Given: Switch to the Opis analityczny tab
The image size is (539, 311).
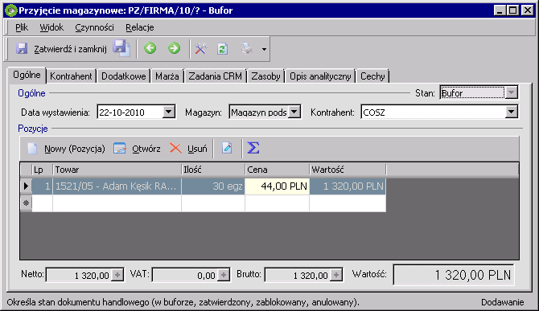Looking at the screenshot, I should (320, 76).
